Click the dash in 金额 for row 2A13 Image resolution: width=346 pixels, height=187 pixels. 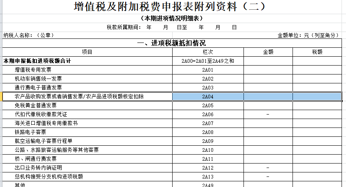click(268, 176)
